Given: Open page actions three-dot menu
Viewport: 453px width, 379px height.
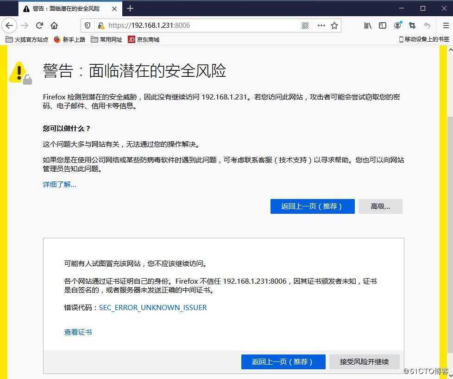Looking at the screenshot, I should tap(321, 25).
